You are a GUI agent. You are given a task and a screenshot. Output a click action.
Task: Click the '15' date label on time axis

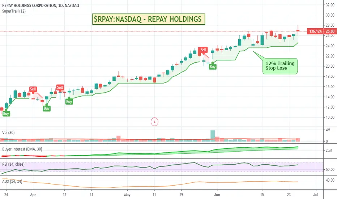click(262, 195)
